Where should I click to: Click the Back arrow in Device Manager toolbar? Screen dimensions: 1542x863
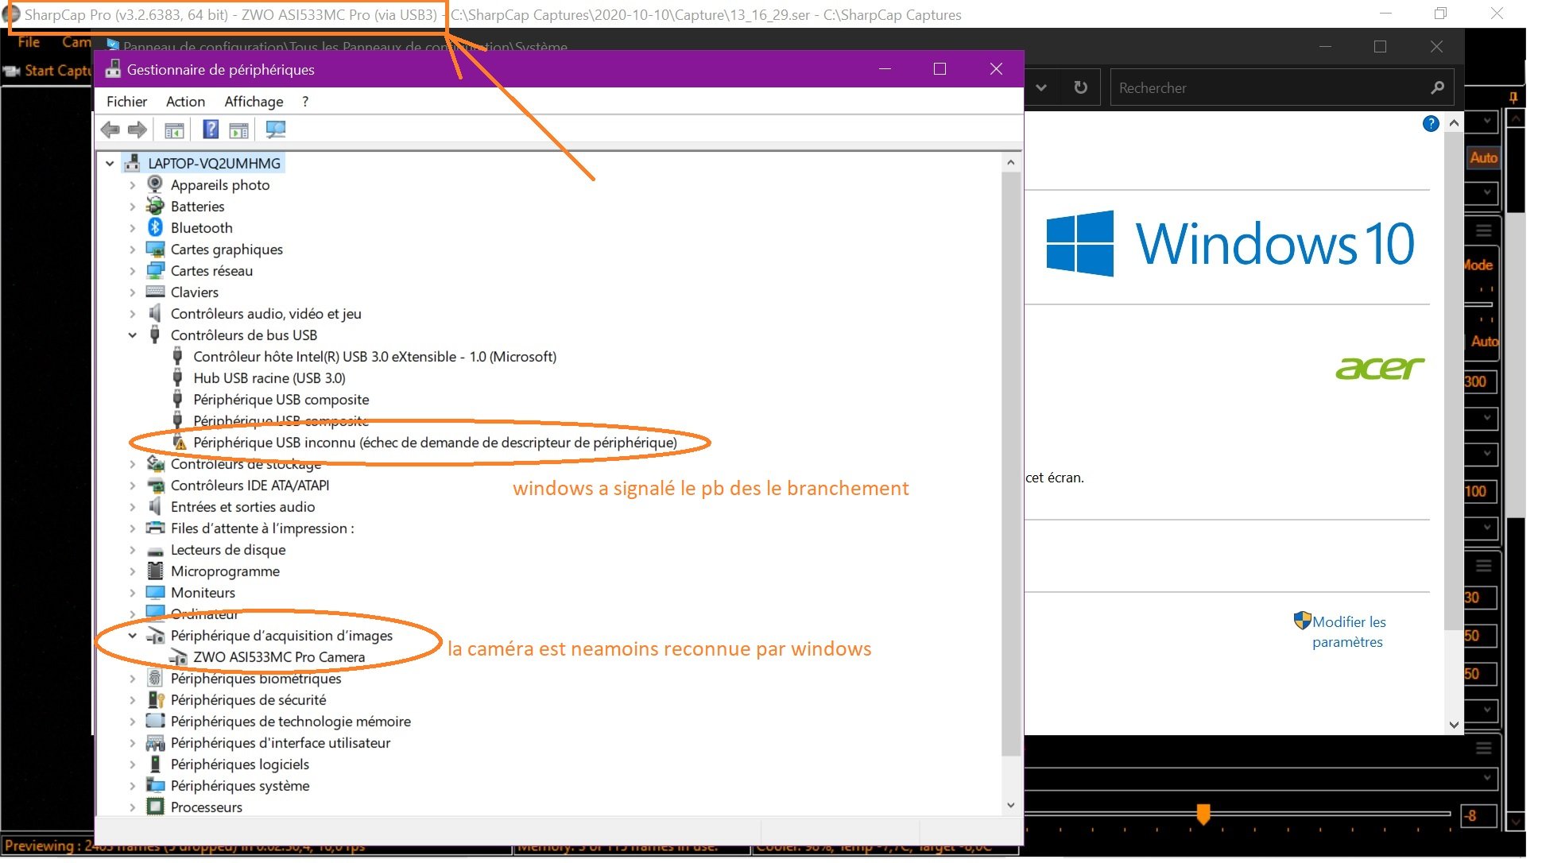(x=110, y=130)
